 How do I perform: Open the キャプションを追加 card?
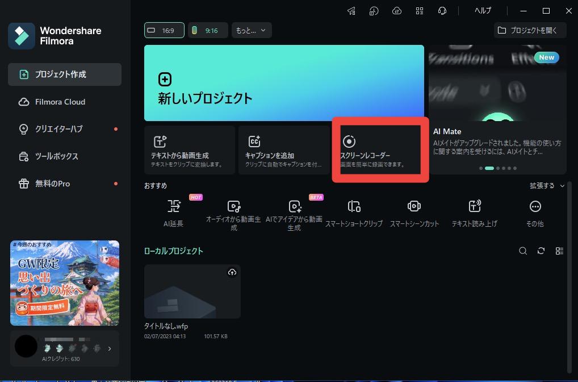[x=284, y=150]
